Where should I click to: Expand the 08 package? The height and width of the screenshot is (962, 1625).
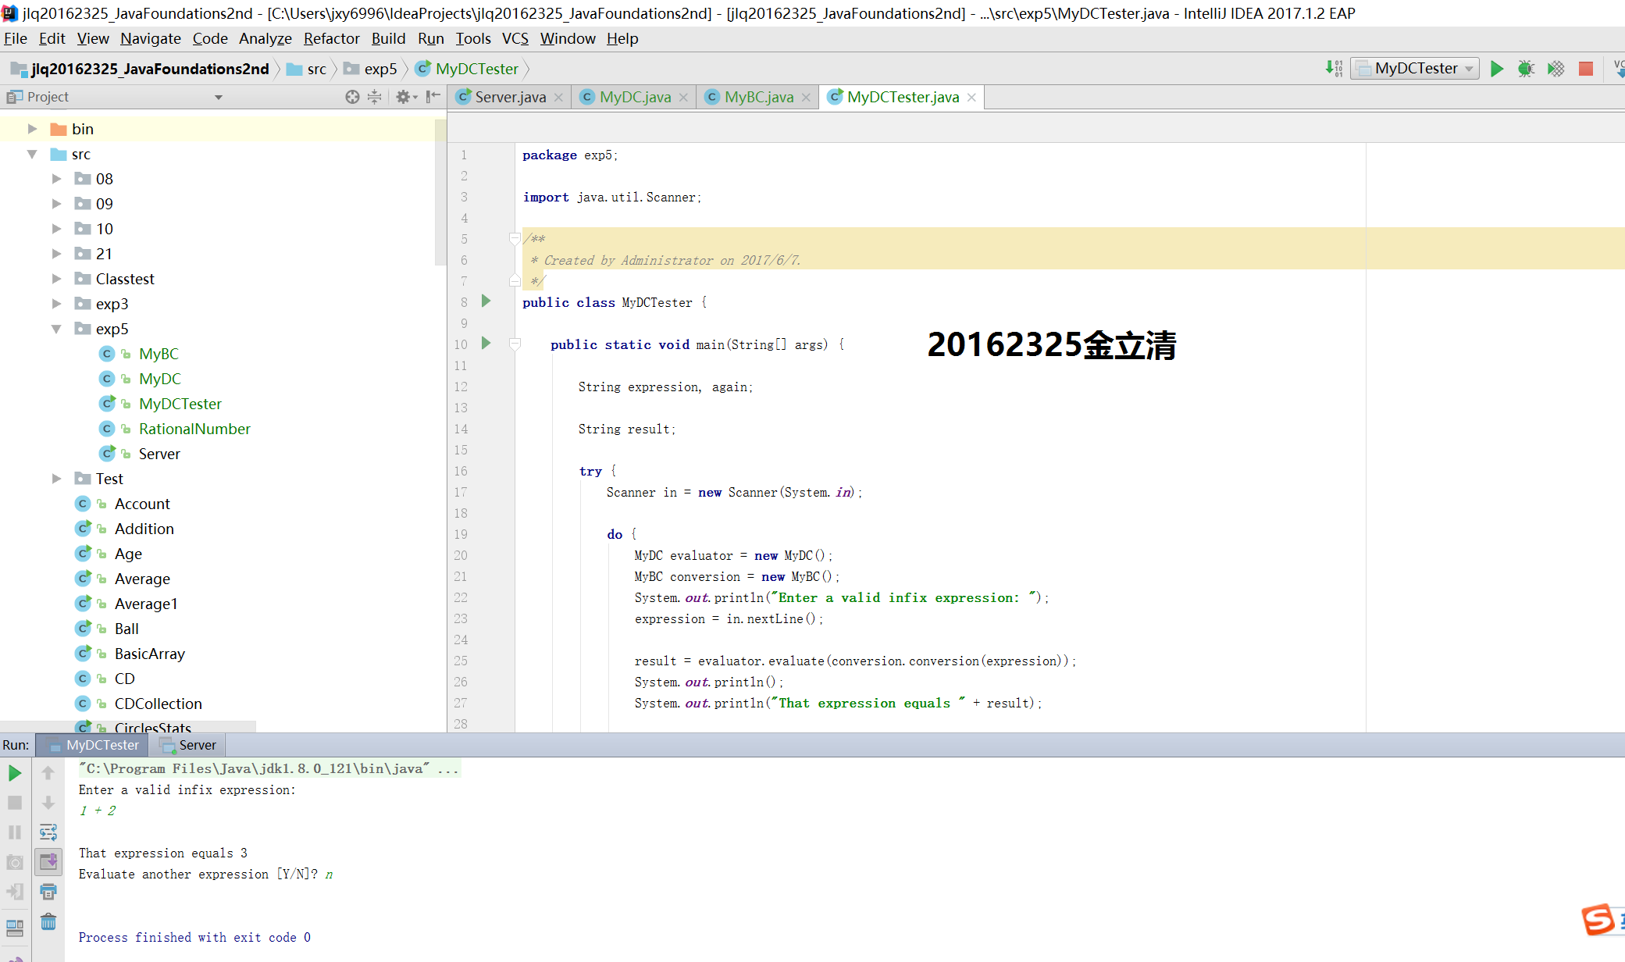(56, 179)
